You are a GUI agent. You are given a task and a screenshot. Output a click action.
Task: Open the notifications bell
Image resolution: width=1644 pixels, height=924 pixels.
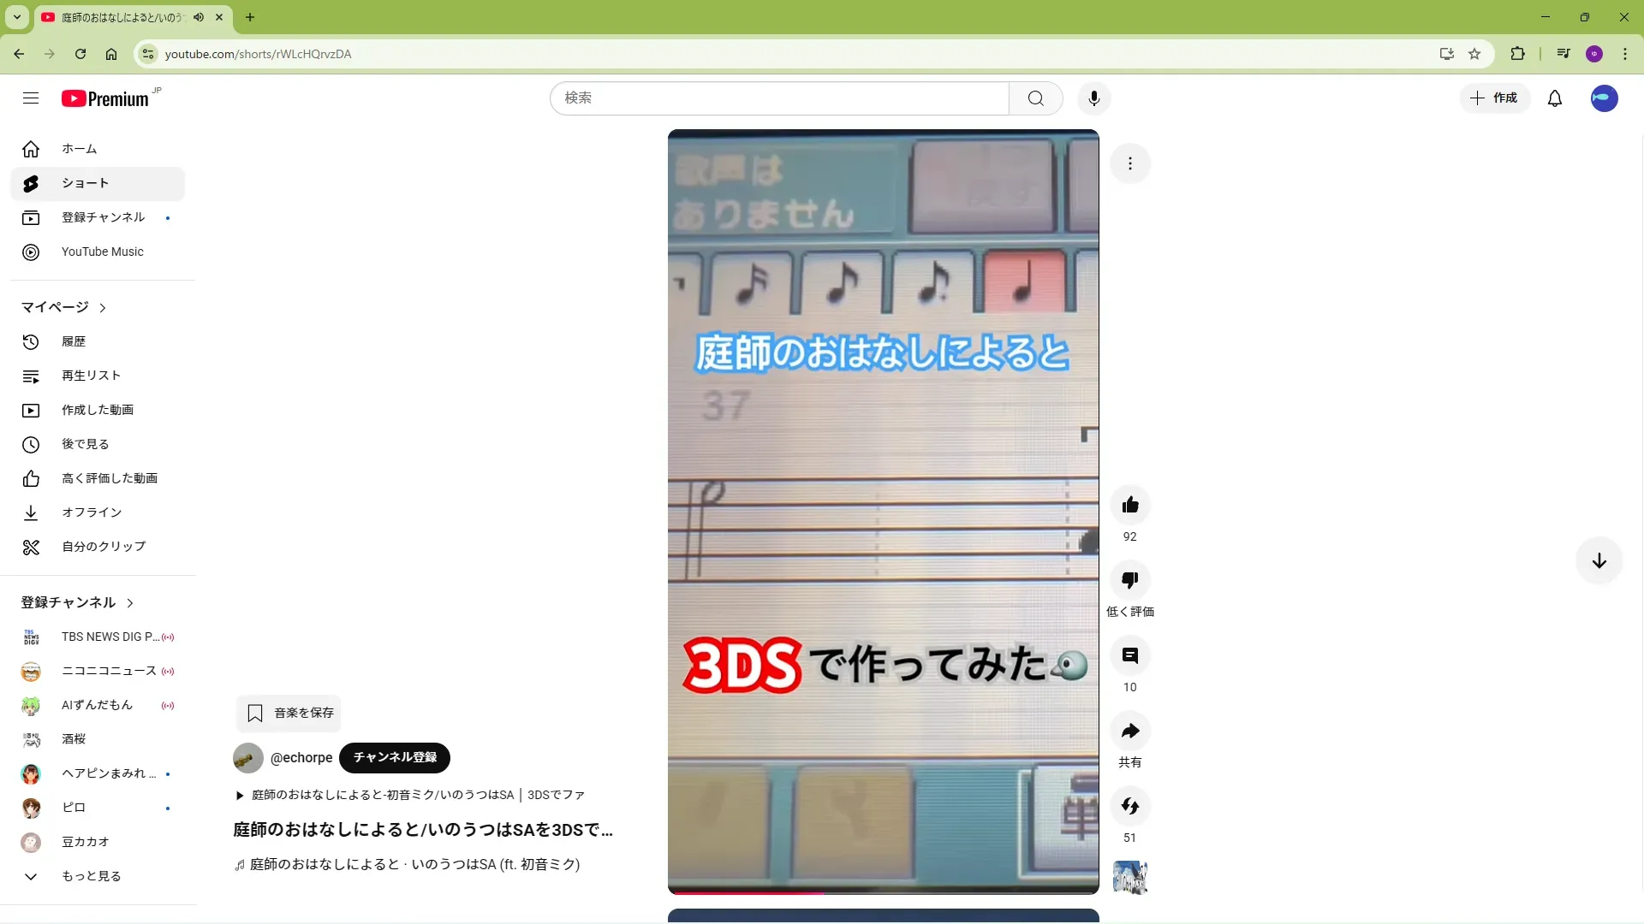[x=1554, y=98]
